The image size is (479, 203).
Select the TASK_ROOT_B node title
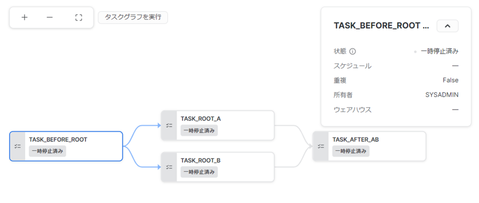201,160
